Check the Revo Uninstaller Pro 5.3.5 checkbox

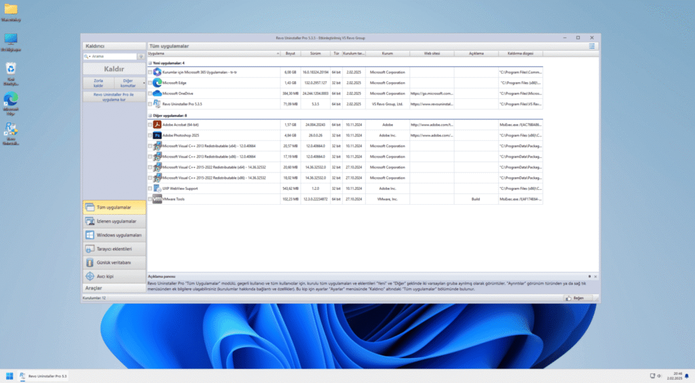coord(150,104)
